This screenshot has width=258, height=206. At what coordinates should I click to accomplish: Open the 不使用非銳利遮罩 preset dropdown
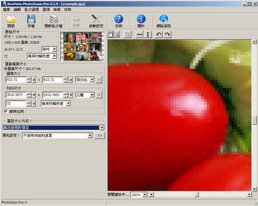[90, 135]
